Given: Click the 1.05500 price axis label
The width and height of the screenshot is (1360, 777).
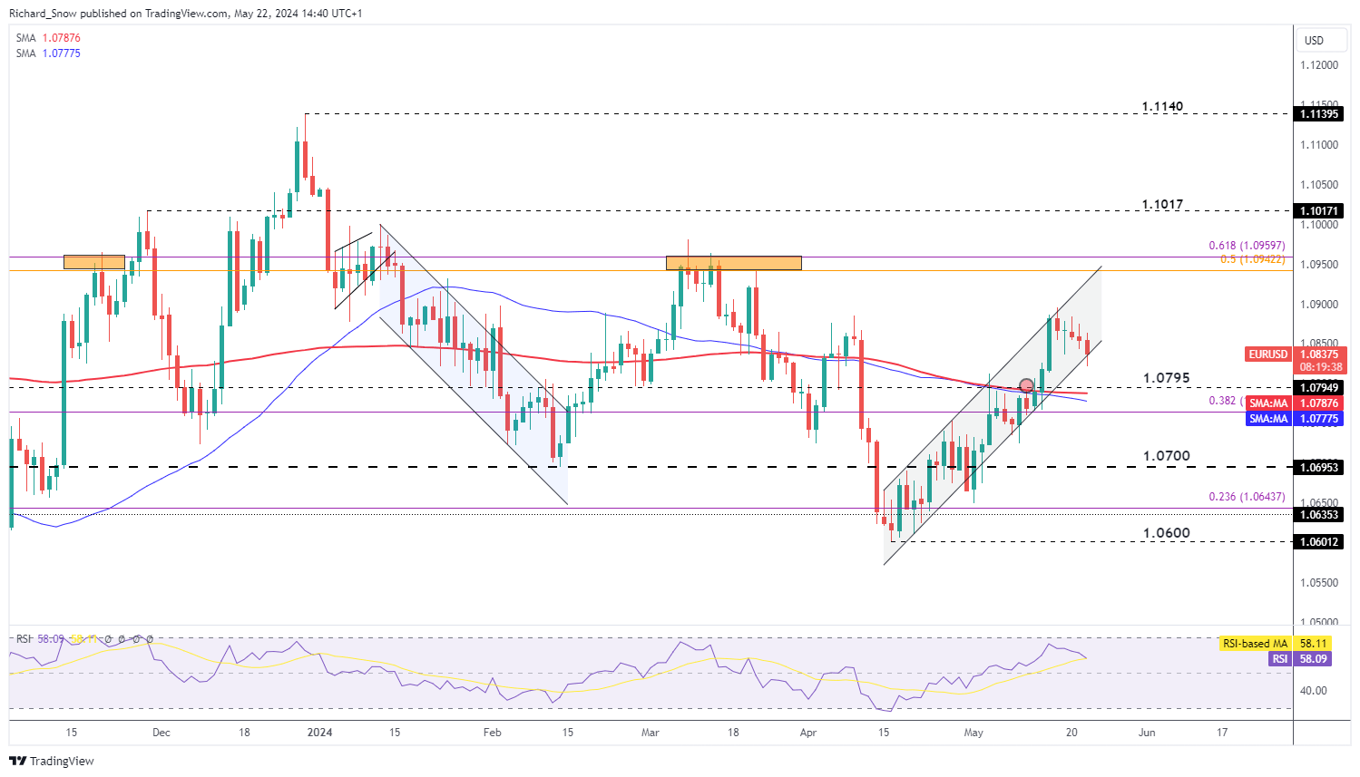Looking at the screenshot, I should (x=1319, y=583).
